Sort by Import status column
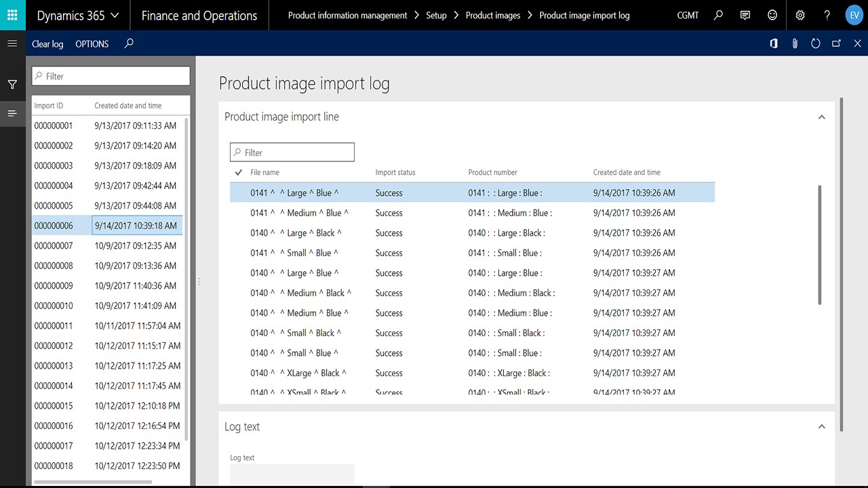This screenshot has width=868, height=488. click(395, 172)
